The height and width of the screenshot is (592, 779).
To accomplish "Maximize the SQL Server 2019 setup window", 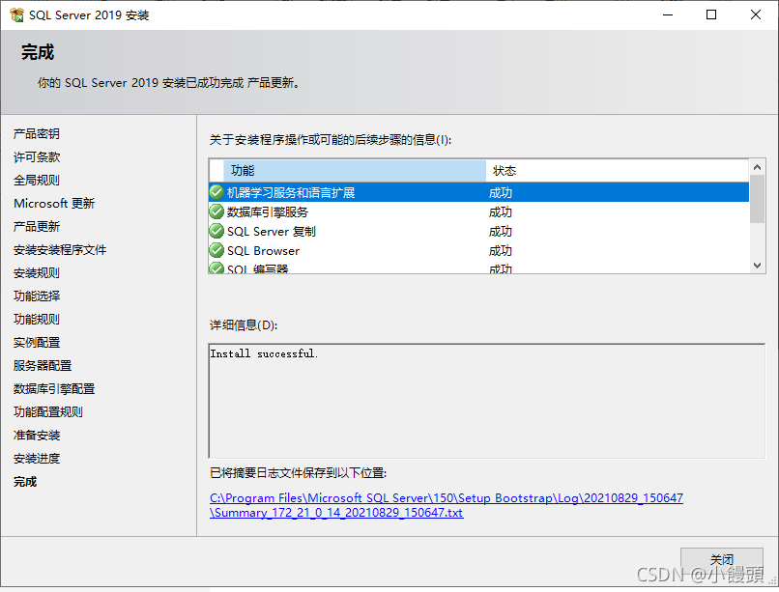I will pyautogui.click(x=711, y=14).
